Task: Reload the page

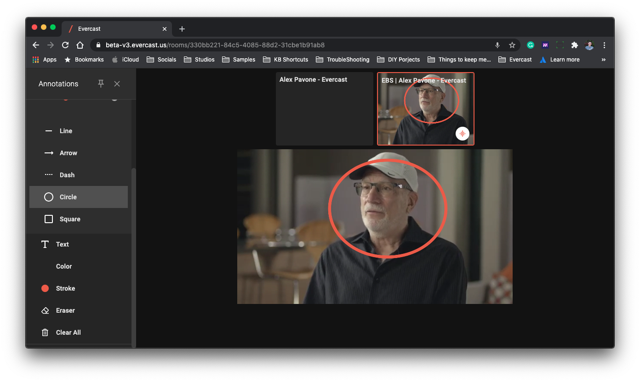Action: pyautogui.click(x=65, y=45)
